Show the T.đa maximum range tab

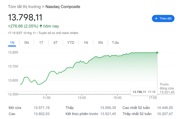(115, 43)
